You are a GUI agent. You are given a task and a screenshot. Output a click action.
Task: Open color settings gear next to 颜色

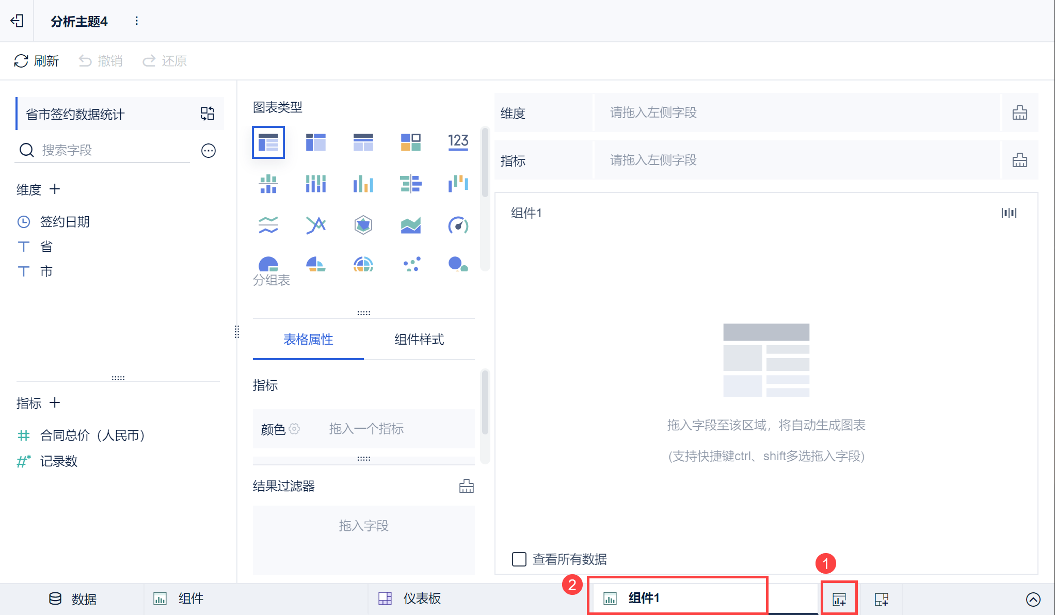point(294,429)
